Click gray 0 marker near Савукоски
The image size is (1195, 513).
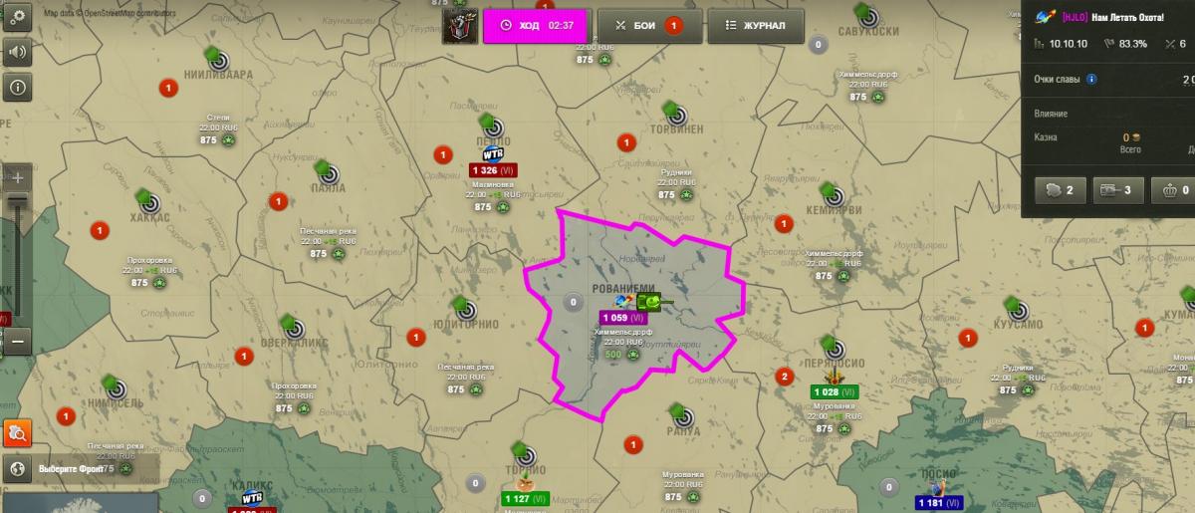819,44
